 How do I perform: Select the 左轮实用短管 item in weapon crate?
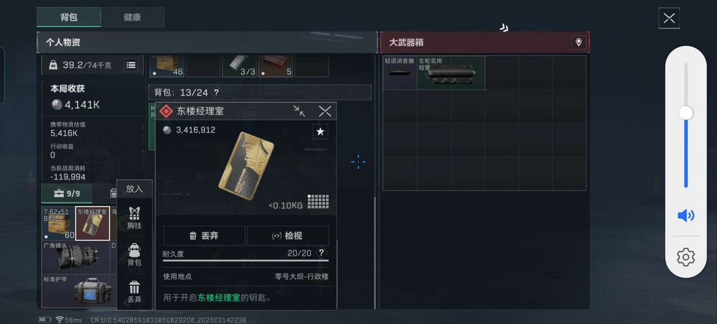click(x=451, y=72)
